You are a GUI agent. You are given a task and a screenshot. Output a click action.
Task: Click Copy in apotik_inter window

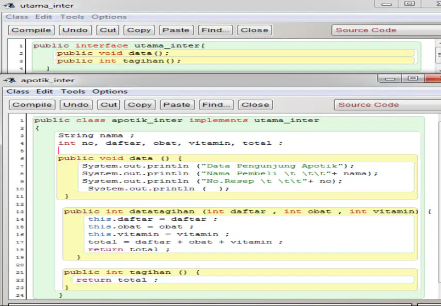140,105
